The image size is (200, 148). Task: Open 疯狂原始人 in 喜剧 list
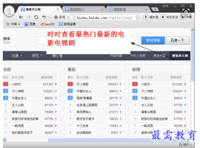tap(84, 112)
